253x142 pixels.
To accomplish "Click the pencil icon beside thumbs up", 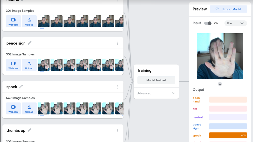I will (30, 130).
